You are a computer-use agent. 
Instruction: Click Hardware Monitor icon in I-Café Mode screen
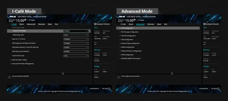click(95, 24)
